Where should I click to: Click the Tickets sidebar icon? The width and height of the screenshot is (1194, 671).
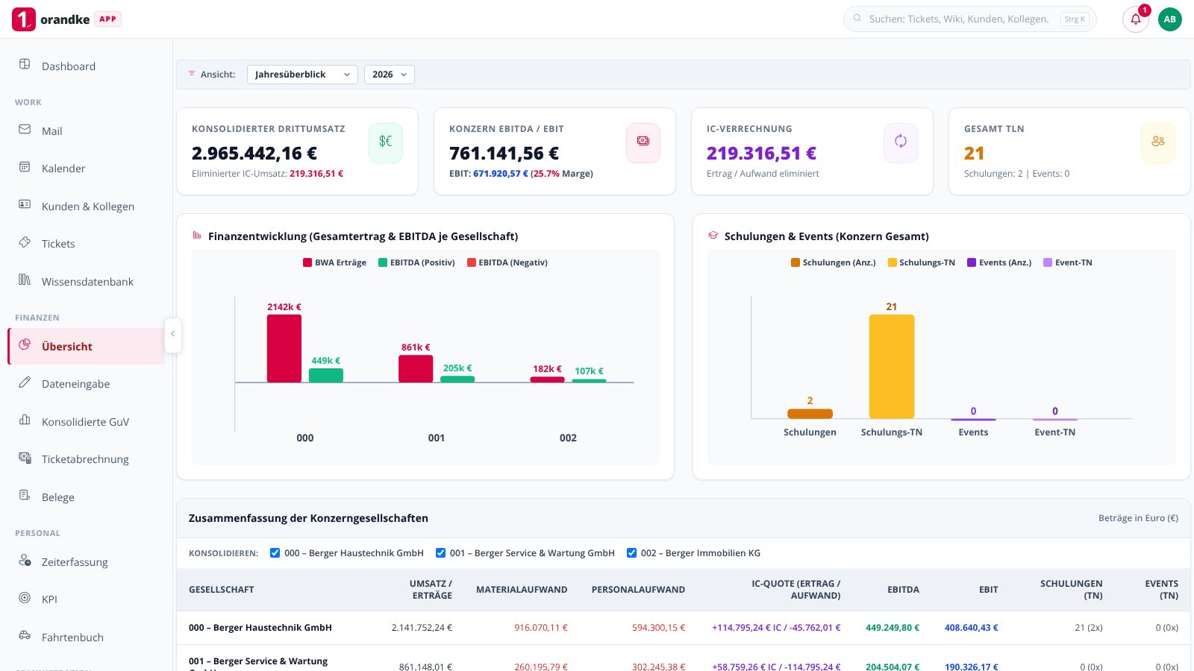pos(25,242)
